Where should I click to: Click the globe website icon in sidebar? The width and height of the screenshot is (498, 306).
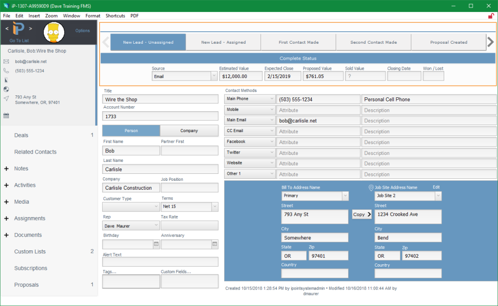tap(6, 89)
